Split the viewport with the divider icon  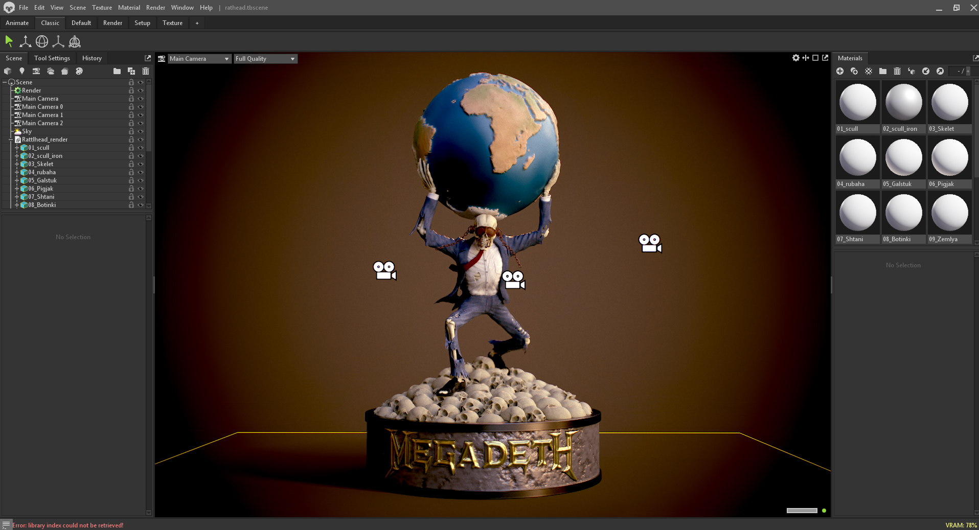click(x=806, y=58)
